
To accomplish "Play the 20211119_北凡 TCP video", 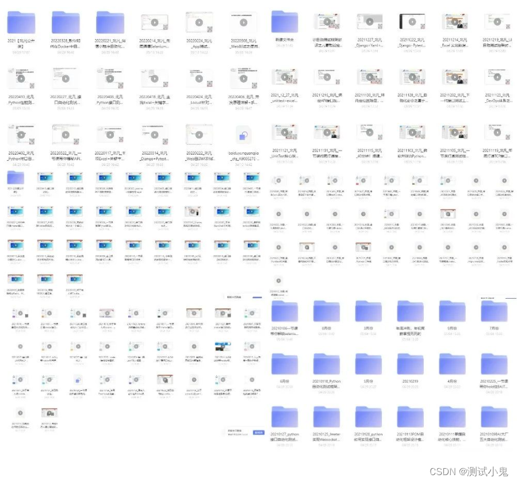I will point(497,133).
